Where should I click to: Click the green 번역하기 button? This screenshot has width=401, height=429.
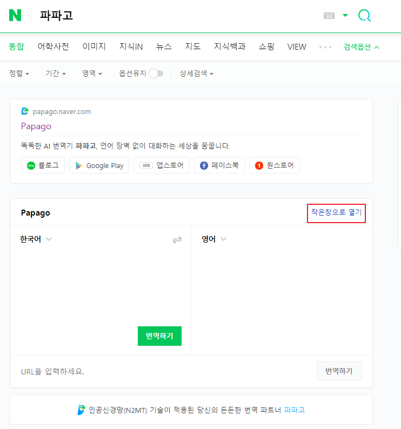(x=159, y=336)
